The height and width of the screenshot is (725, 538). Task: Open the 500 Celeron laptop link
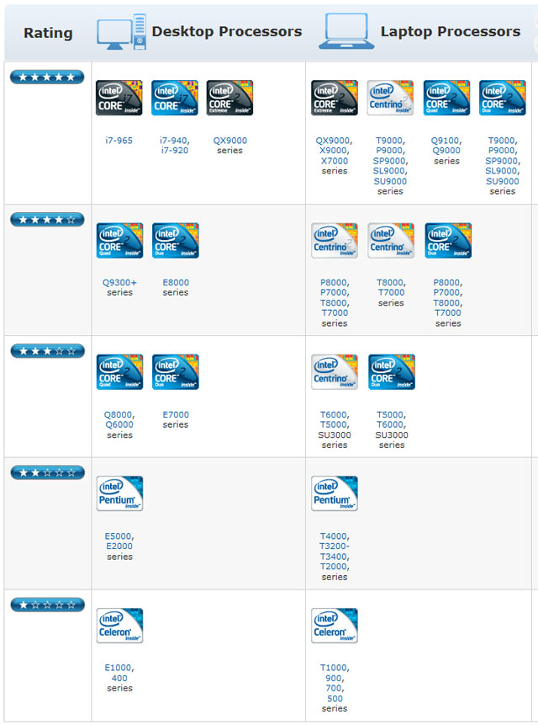(335, 699)
